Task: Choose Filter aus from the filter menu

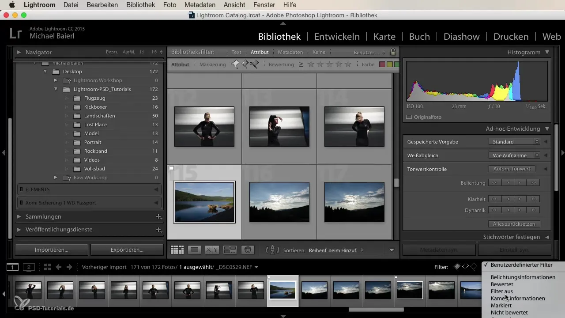Action: coord(501,291)
